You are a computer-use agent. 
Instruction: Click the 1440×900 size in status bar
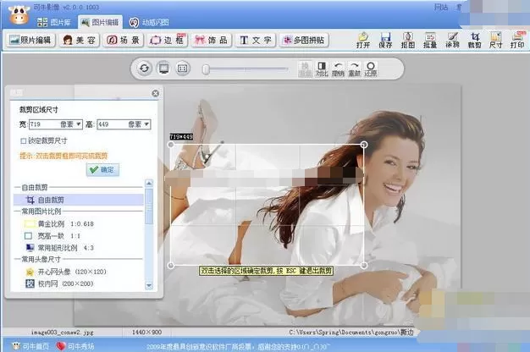[x=146, y=333]
